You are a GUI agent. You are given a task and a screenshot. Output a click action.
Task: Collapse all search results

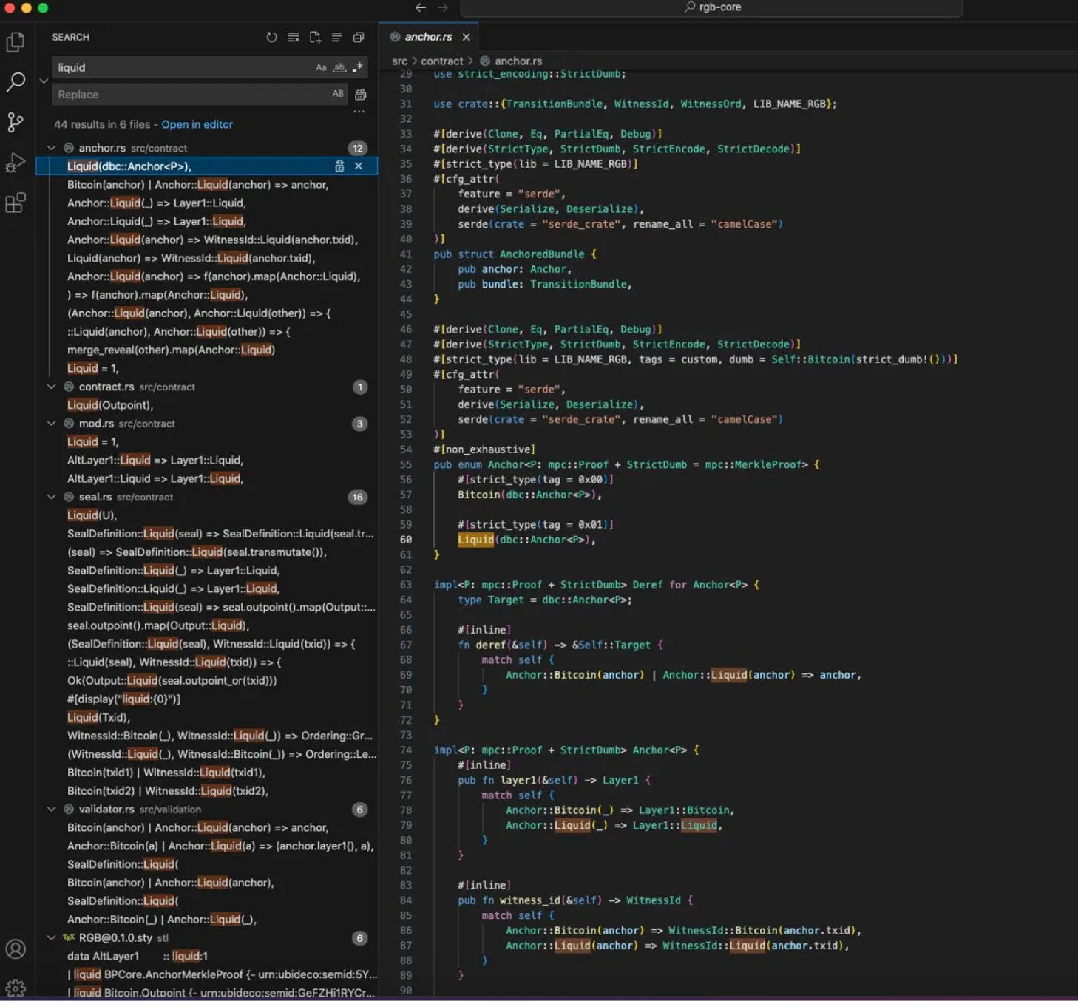pyautogui.click(x=359, y=37)
